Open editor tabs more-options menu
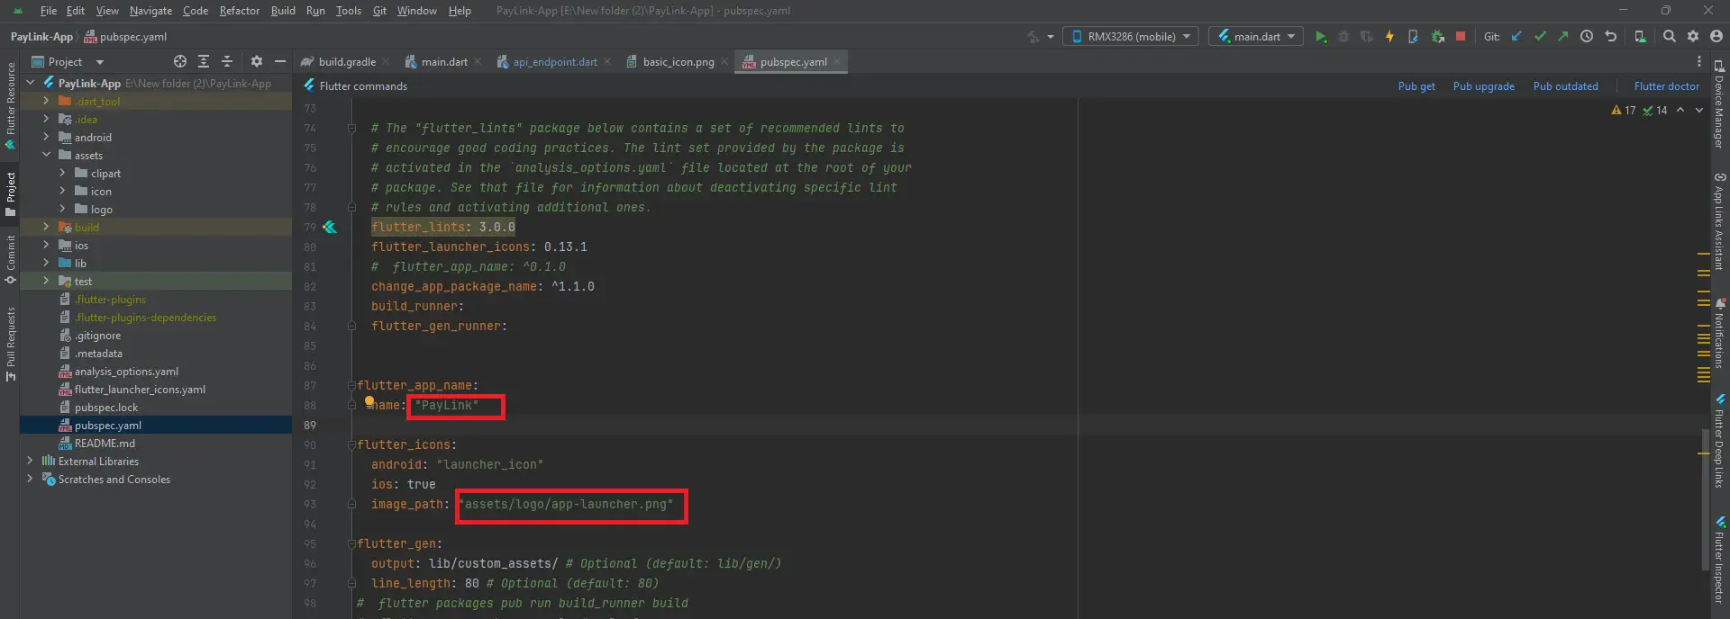 1699,62
